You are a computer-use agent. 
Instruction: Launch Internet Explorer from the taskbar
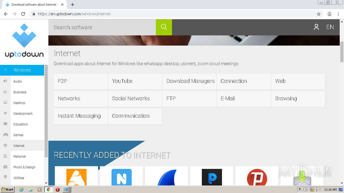(21, 190)
